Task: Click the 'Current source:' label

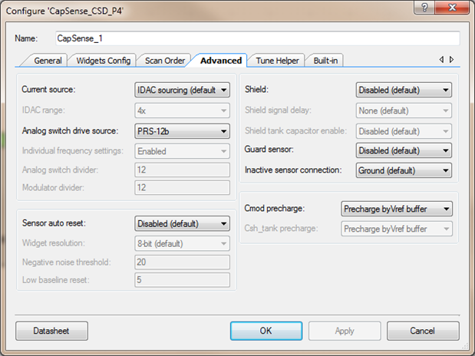Action: click(48, 90)
